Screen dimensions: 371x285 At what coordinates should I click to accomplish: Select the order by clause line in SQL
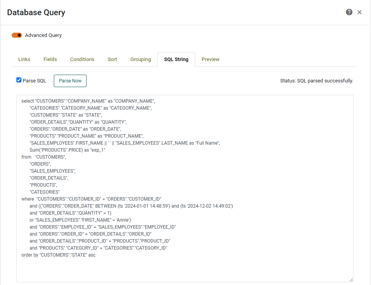click(59, 255)
